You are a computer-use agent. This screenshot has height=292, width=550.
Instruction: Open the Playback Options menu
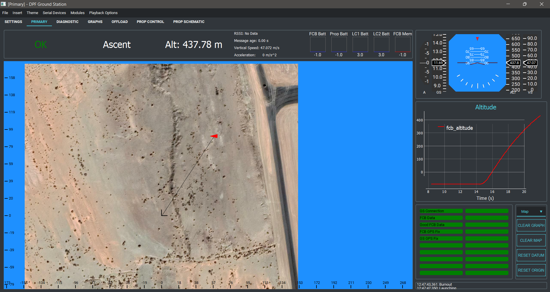pos(103,13)
